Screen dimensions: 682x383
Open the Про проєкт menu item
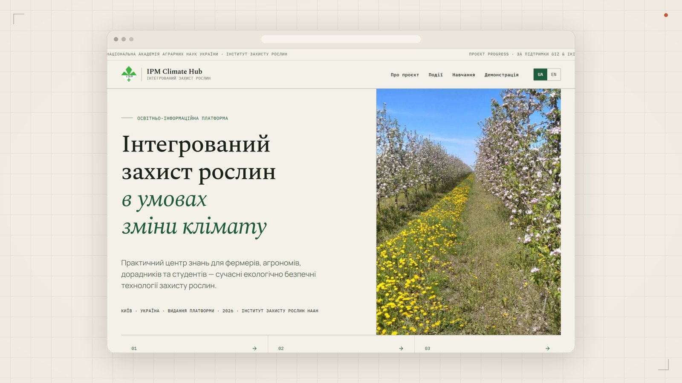[405, 75]
